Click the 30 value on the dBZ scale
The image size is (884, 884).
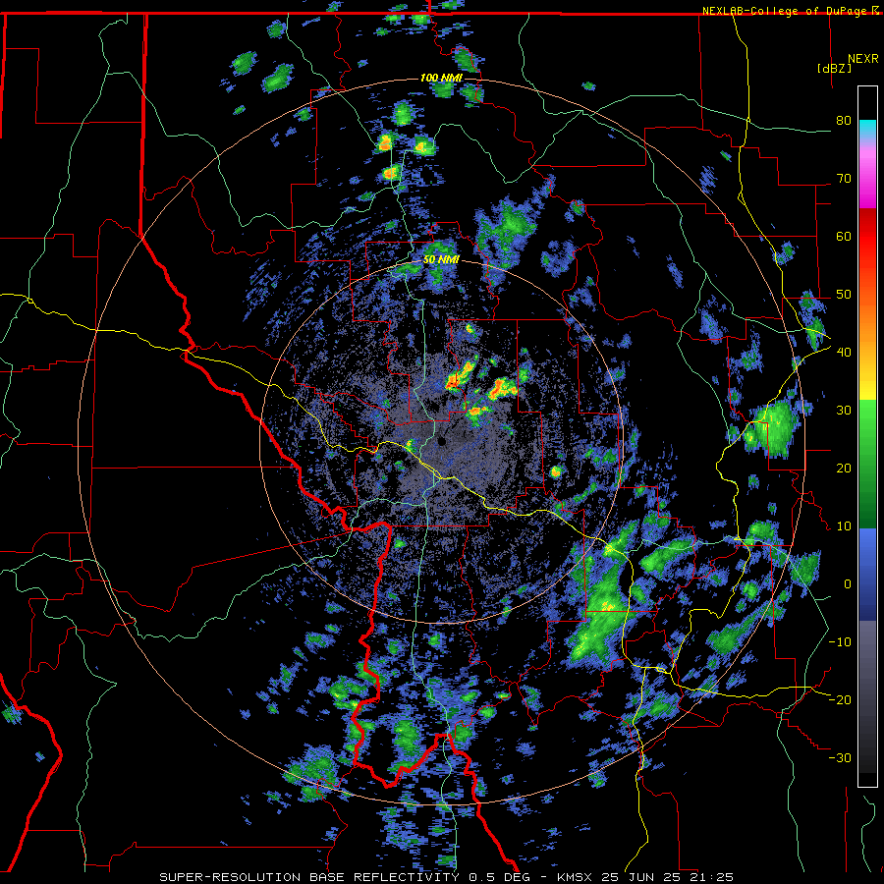(x=844, y=411)
